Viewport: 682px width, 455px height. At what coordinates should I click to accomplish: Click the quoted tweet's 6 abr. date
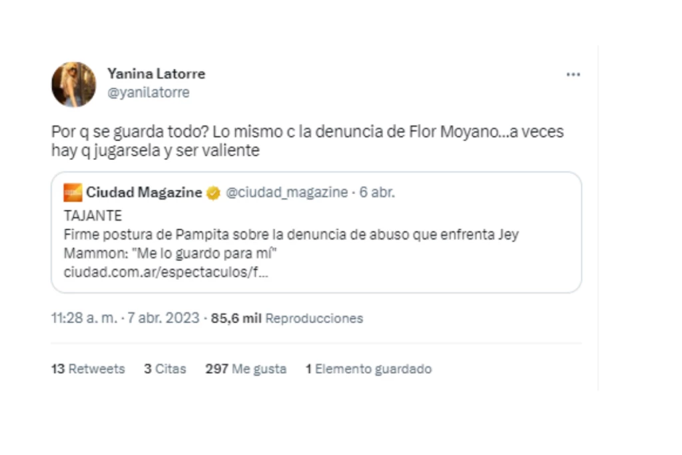click(x=377, y=193)
